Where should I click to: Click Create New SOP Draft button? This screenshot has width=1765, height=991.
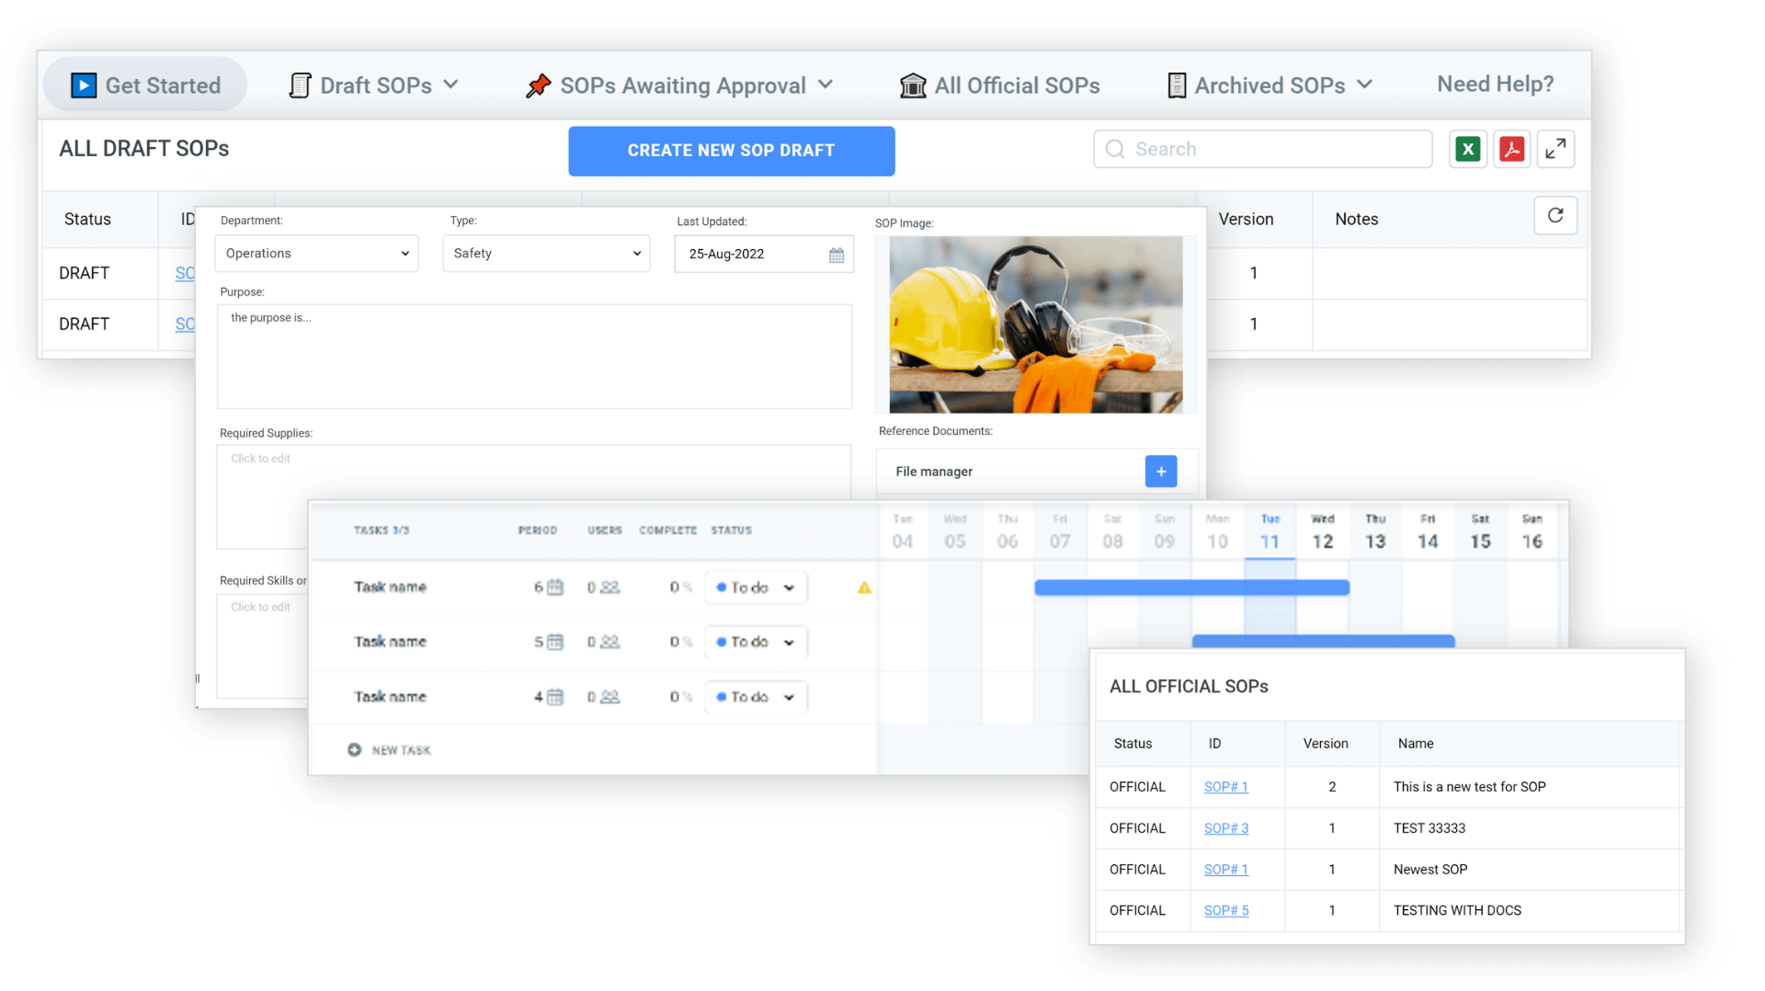point(731,151)
